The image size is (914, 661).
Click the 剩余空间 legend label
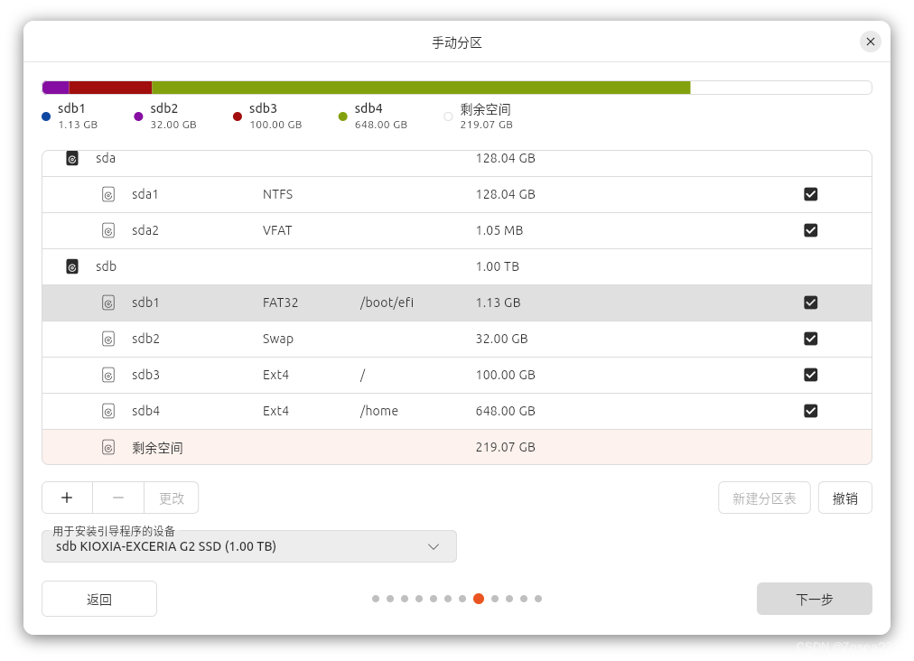(486, 109)
